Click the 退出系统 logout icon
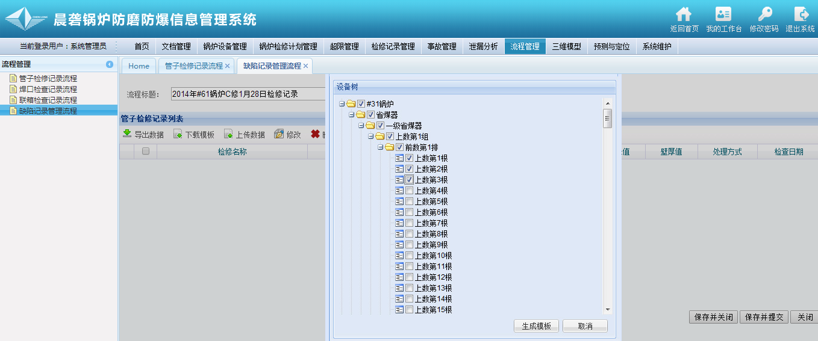The image size is (818, 341). pyautogui.click(x=801, y=14)
